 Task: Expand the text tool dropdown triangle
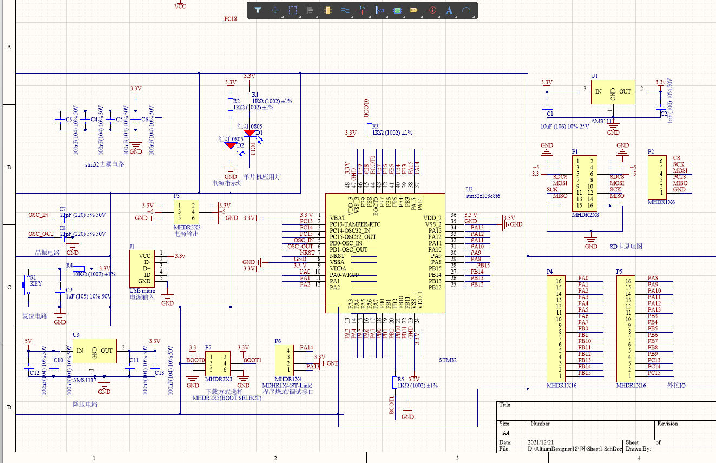tap(456, 17)
